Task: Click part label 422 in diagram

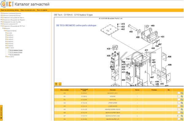Action: click(x=123, y=27)
